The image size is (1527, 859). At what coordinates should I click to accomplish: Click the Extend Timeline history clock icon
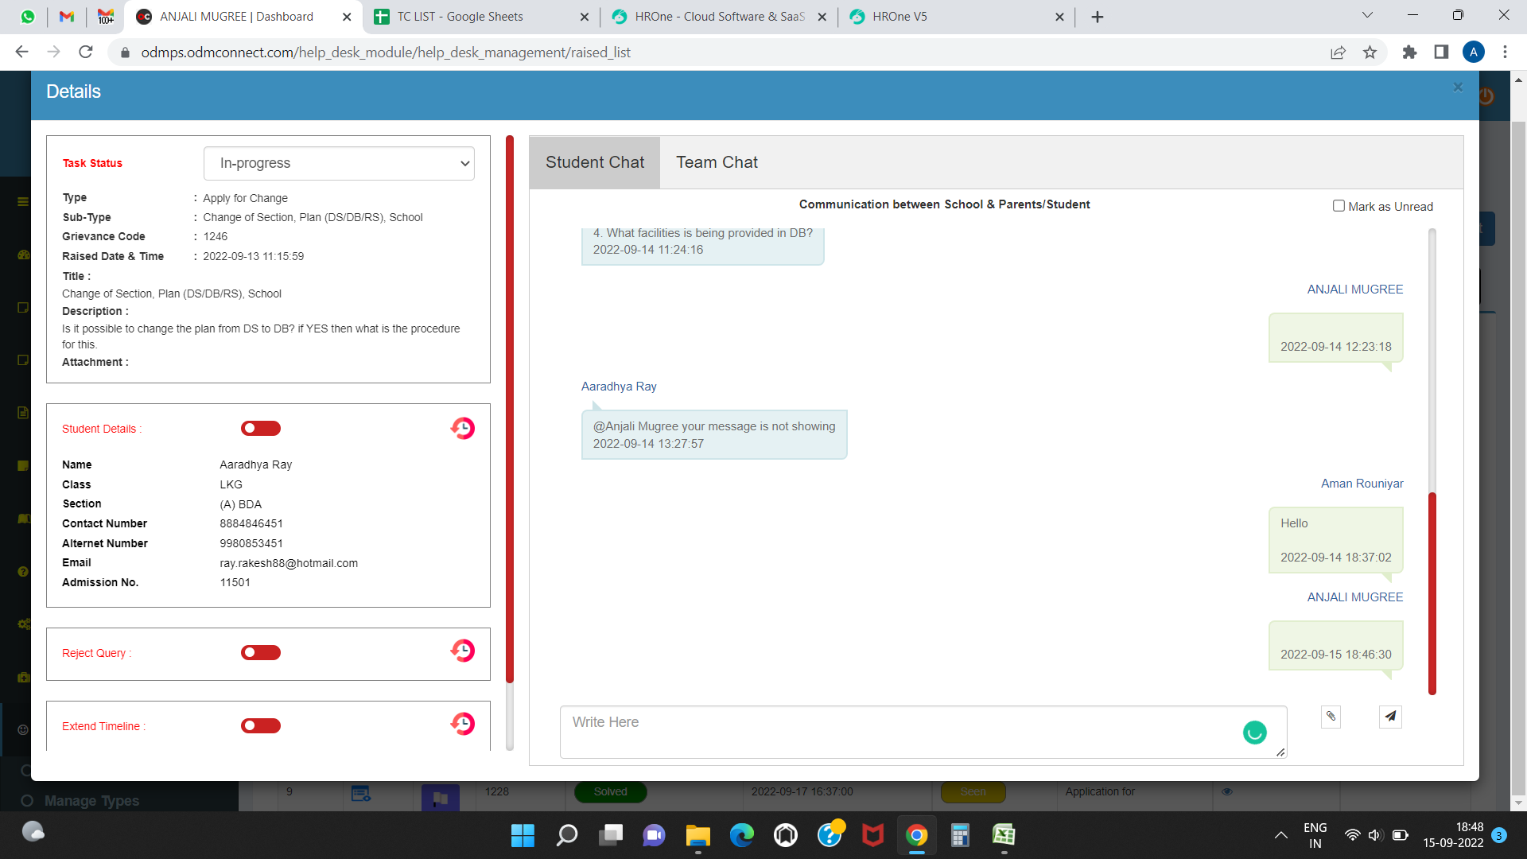click(x=462, y=725)
